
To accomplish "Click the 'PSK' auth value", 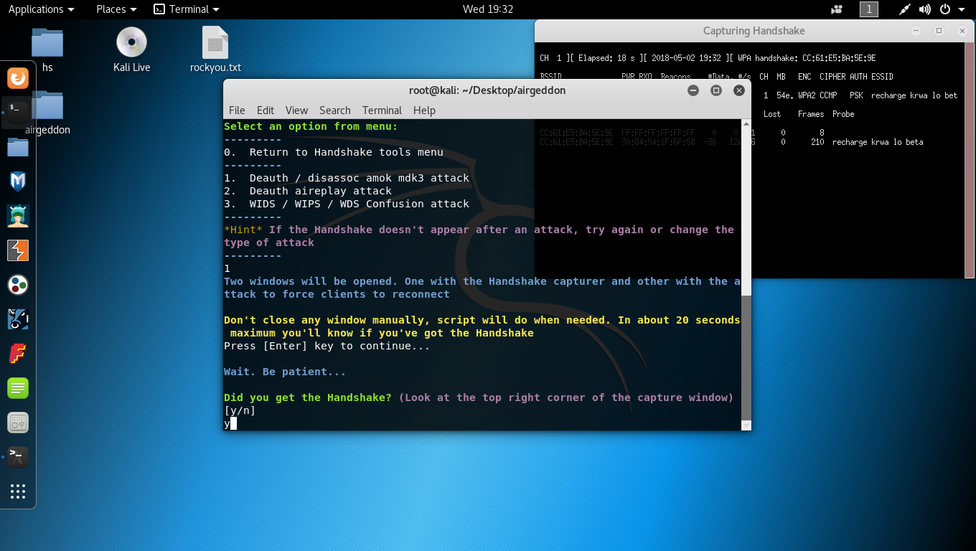I will (x=856, y=95).
